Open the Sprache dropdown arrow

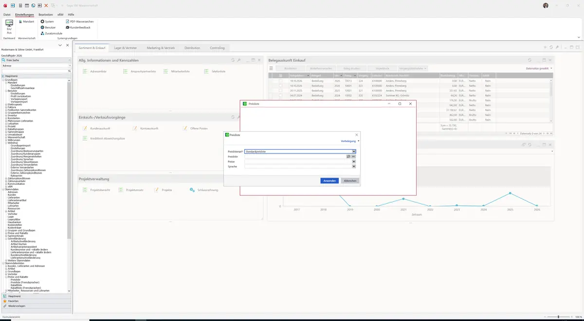pos(354,166)
